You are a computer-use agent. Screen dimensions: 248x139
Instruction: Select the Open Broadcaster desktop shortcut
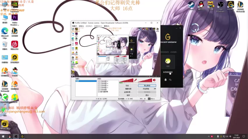pyautogui.click(x=220, y=6)
